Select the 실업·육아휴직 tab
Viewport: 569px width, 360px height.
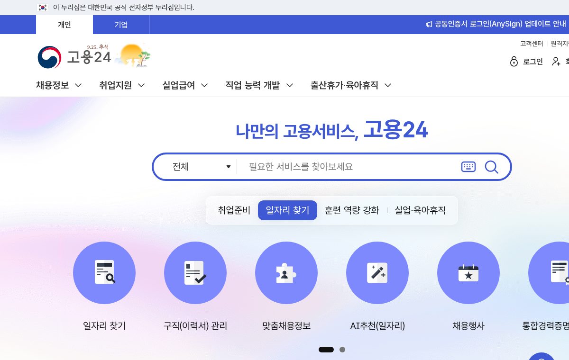pyautogui.click(x=420, y=210)
